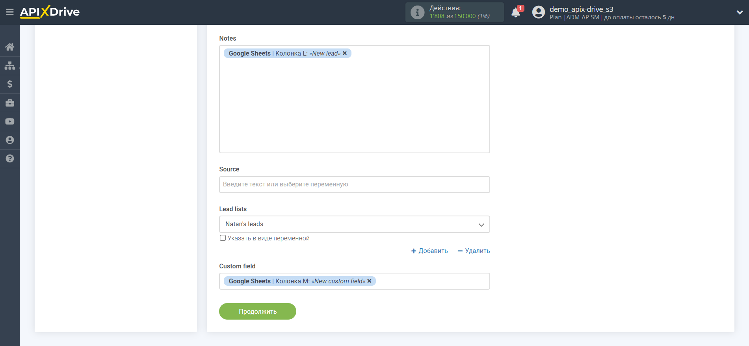Screen dimensions: 749x346
Task: Open the connections sitemap icon in sidebar
Action: tap(10, 65)
